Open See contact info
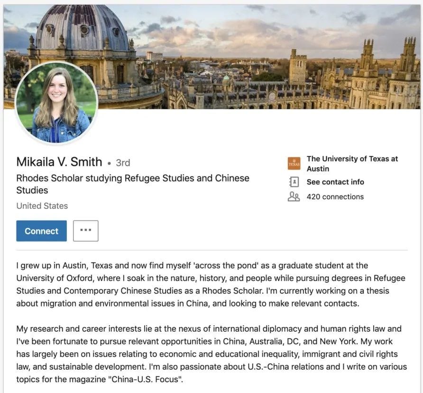 coord(335,182)
